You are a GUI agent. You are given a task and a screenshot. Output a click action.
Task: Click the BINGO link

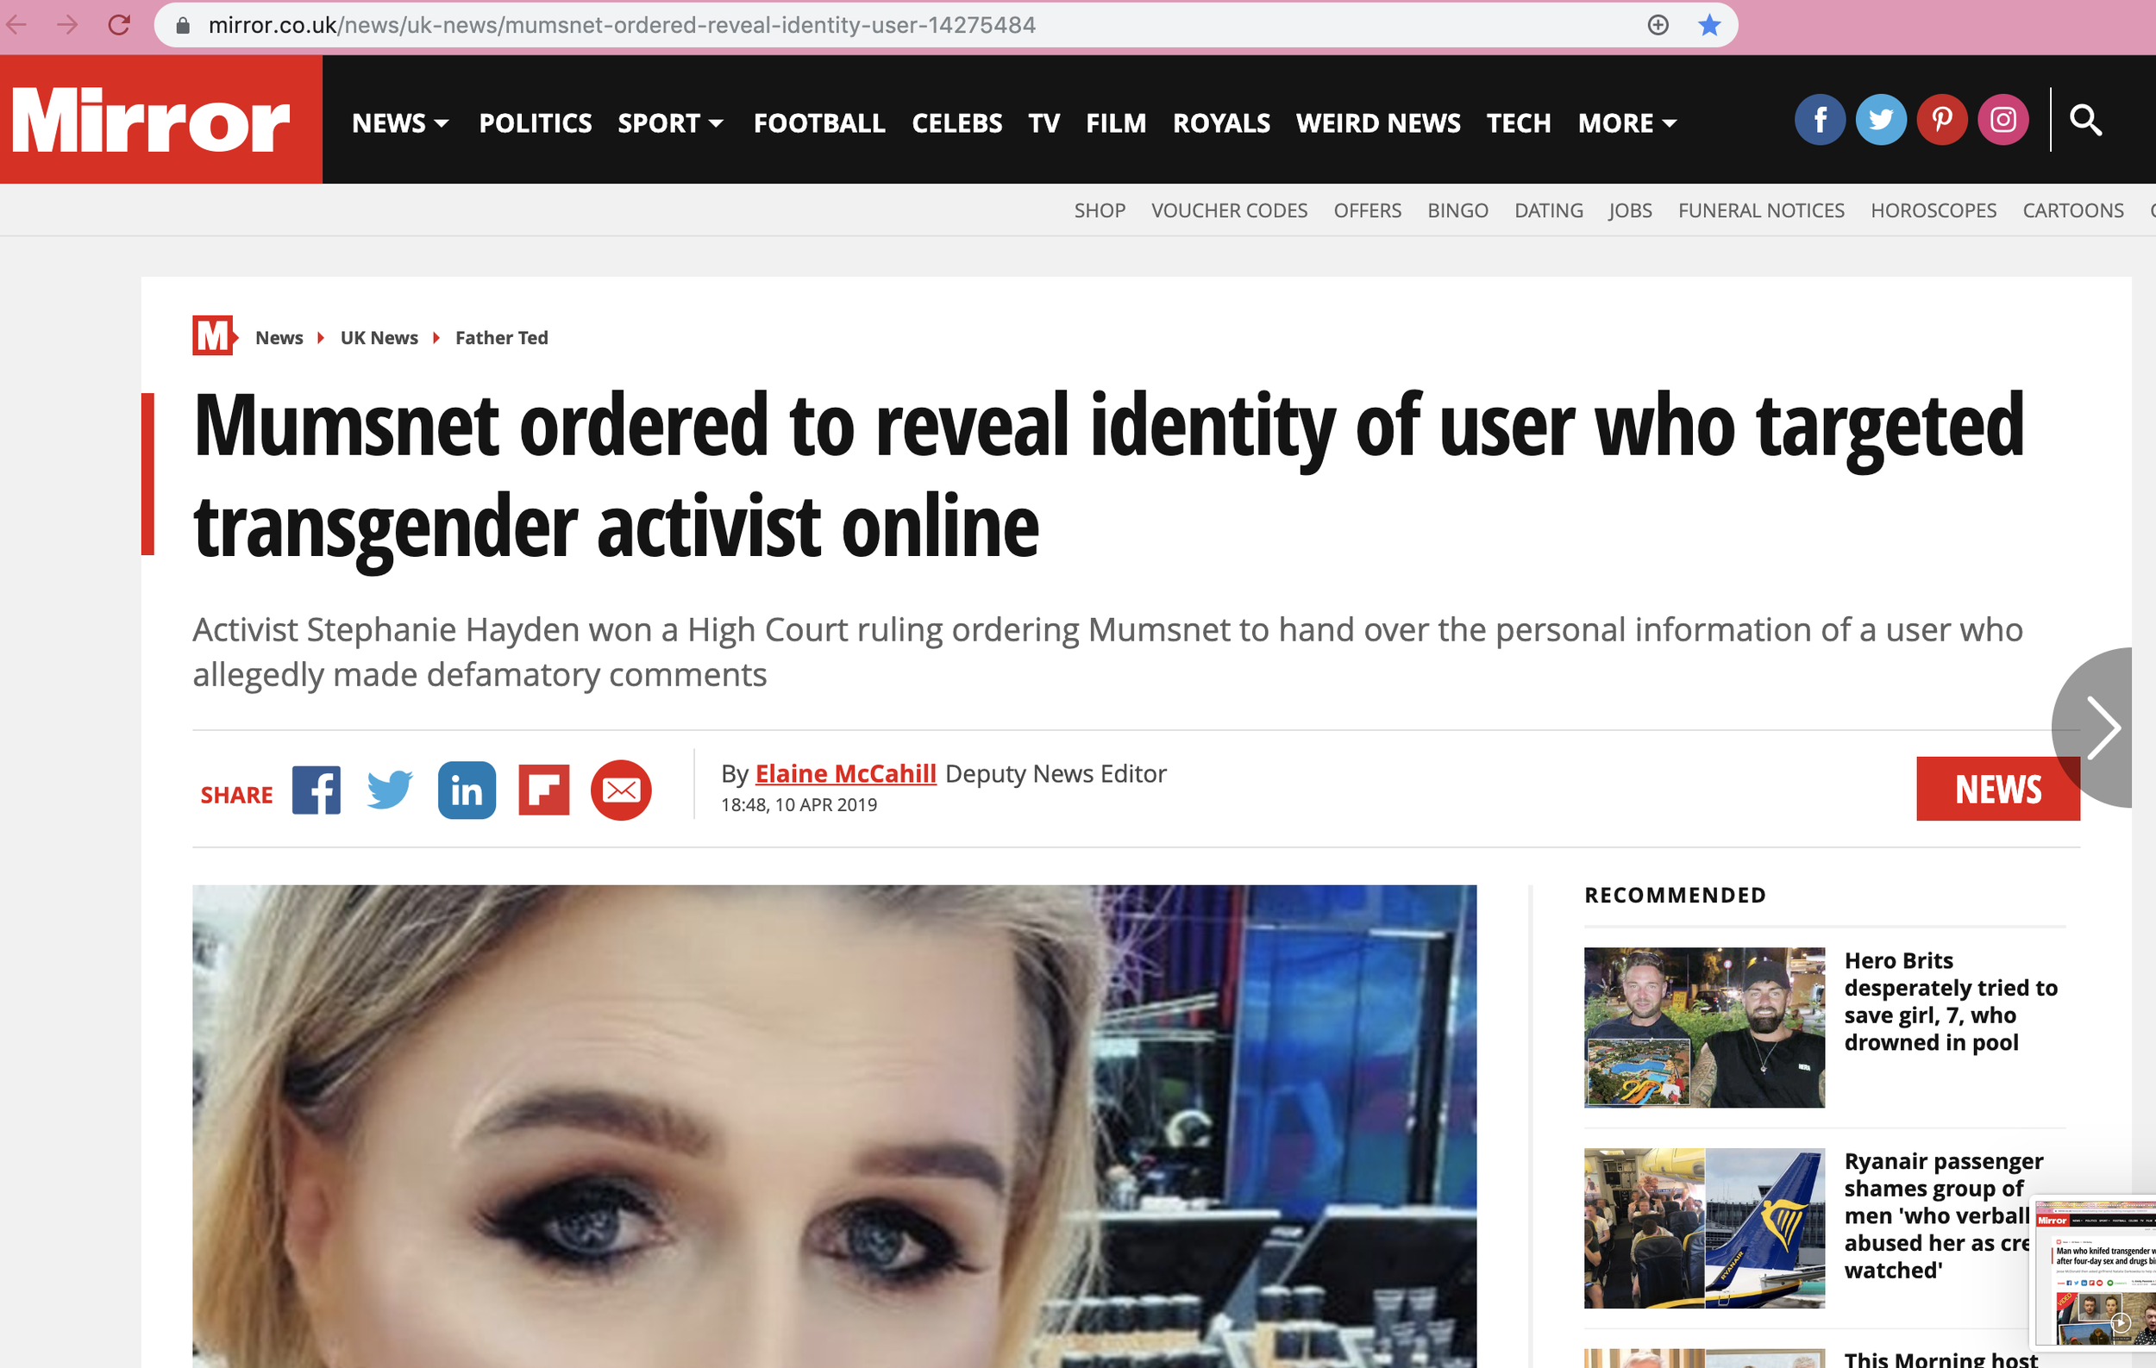pyautogui.click(x=1457, y=210)
